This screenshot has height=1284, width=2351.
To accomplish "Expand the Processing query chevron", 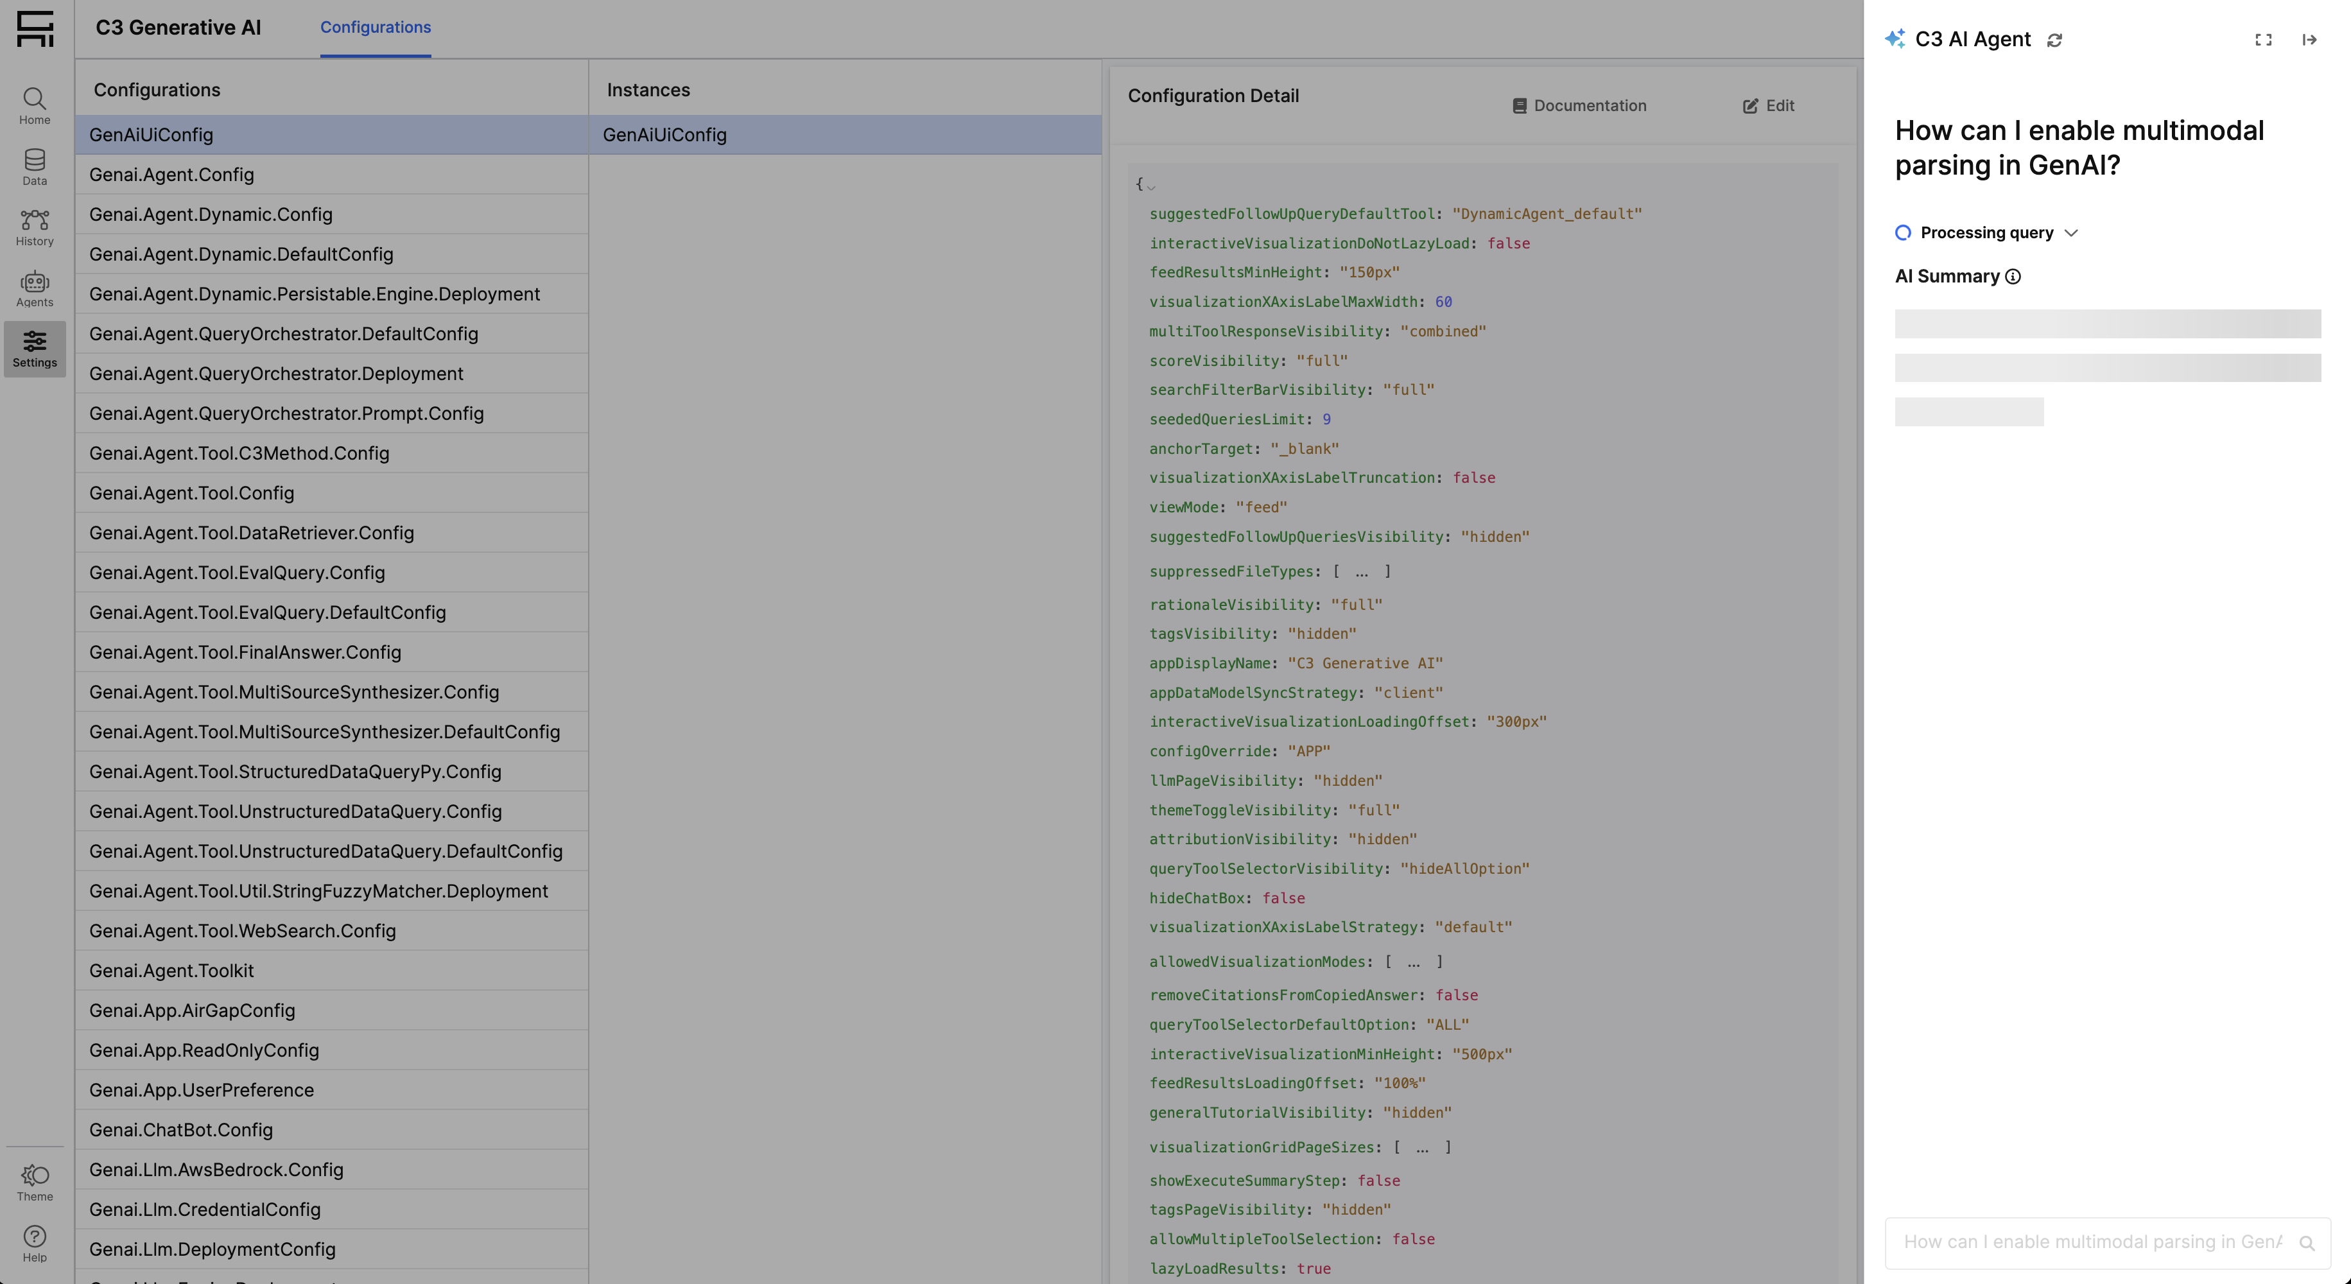I will coord(2071,232).
